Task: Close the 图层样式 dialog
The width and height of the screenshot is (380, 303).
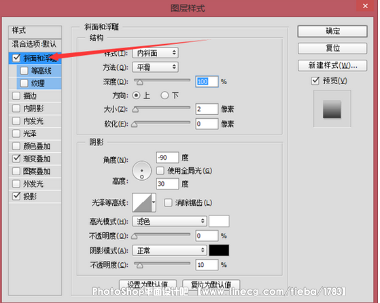Action: (365, 6)
